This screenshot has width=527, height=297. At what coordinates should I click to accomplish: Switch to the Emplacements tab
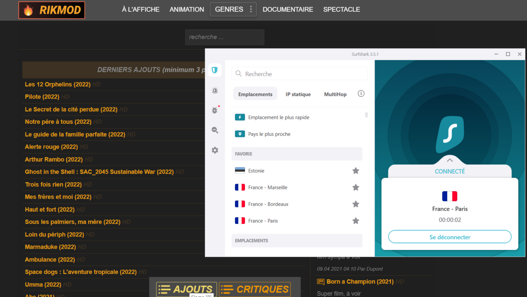pos(255,94)
